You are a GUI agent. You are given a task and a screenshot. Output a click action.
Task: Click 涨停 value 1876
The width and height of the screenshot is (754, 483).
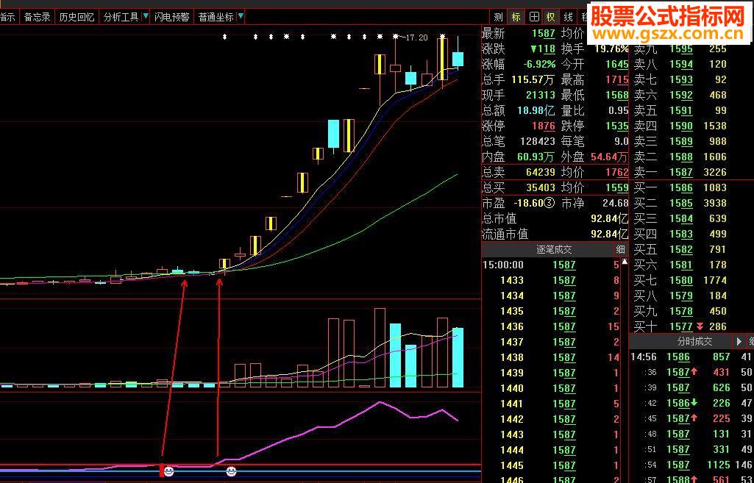pos(544,126)
